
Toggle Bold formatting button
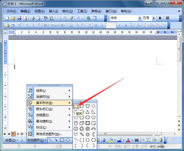pos(160,18)
